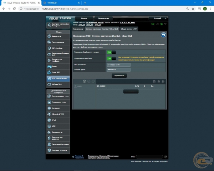Click the firmware version link
Screen dimensions: 214x171
coord(127,23)
